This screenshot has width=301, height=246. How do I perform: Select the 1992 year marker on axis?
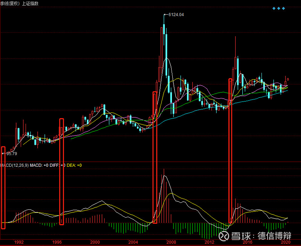point(19,242)
